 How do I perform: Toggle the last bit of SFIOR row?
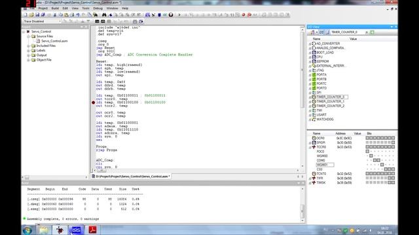[393, 142]
